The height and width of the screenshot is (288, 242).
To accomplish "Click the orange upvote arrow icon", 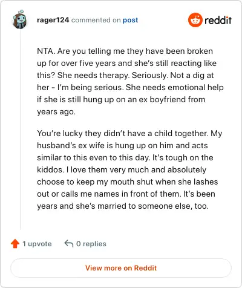I will pyautogui.click(x=15, y=244).
